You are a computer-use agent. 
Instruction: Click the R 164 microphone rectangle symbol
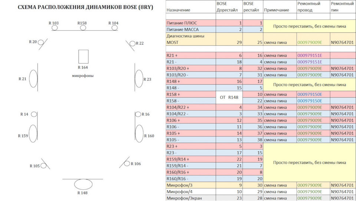[x=83, y=56]
